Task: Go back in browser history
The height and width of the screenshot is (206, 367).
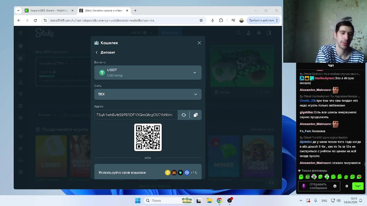Action: (x=19, y=20)
